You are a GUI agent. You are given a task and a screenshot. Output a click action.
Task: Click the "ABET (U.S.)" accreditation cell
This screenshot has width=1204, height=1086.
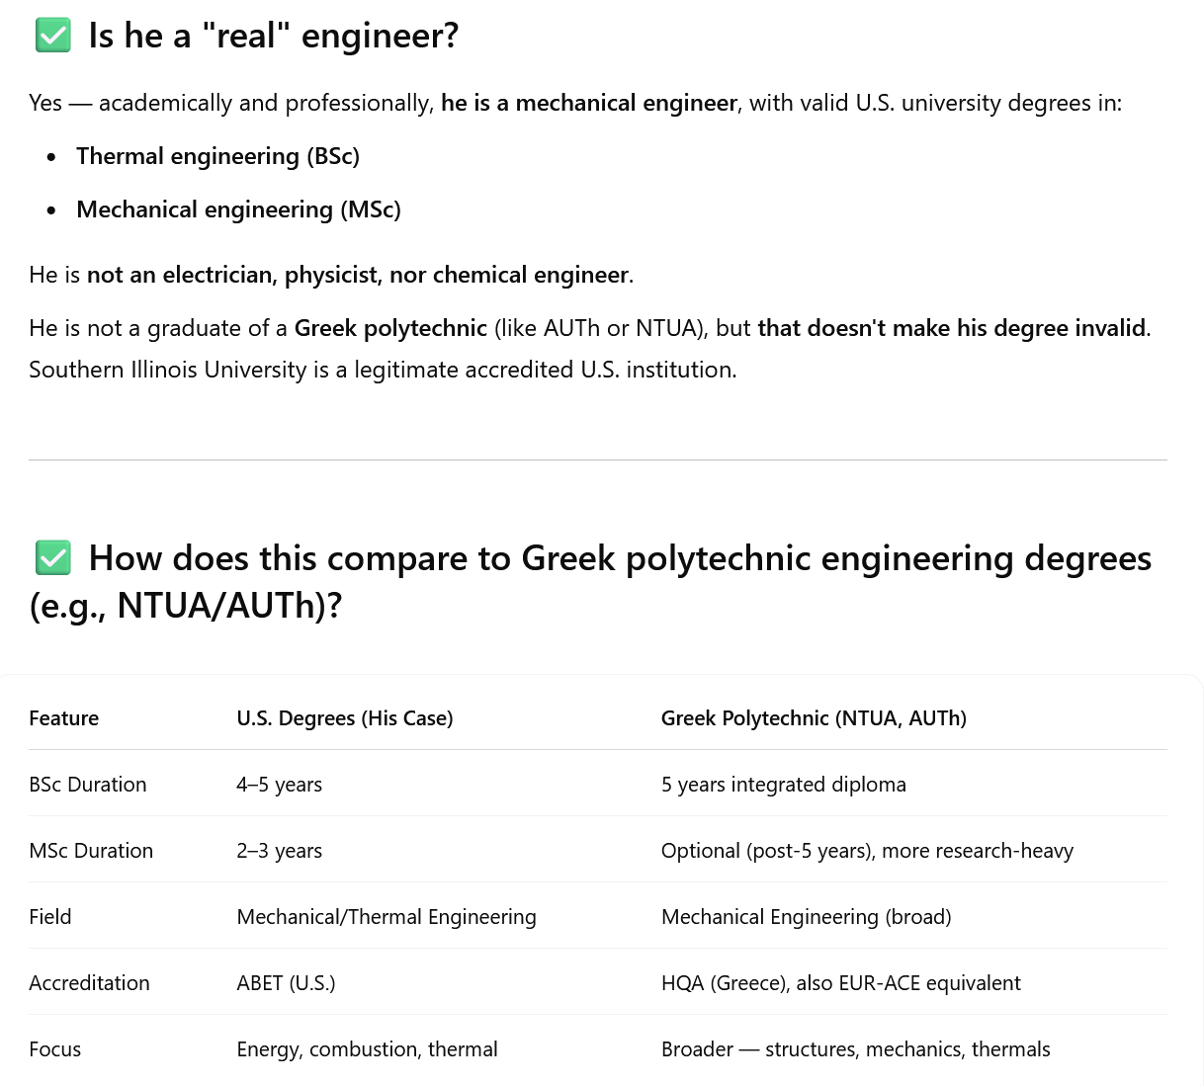point(287,983)
